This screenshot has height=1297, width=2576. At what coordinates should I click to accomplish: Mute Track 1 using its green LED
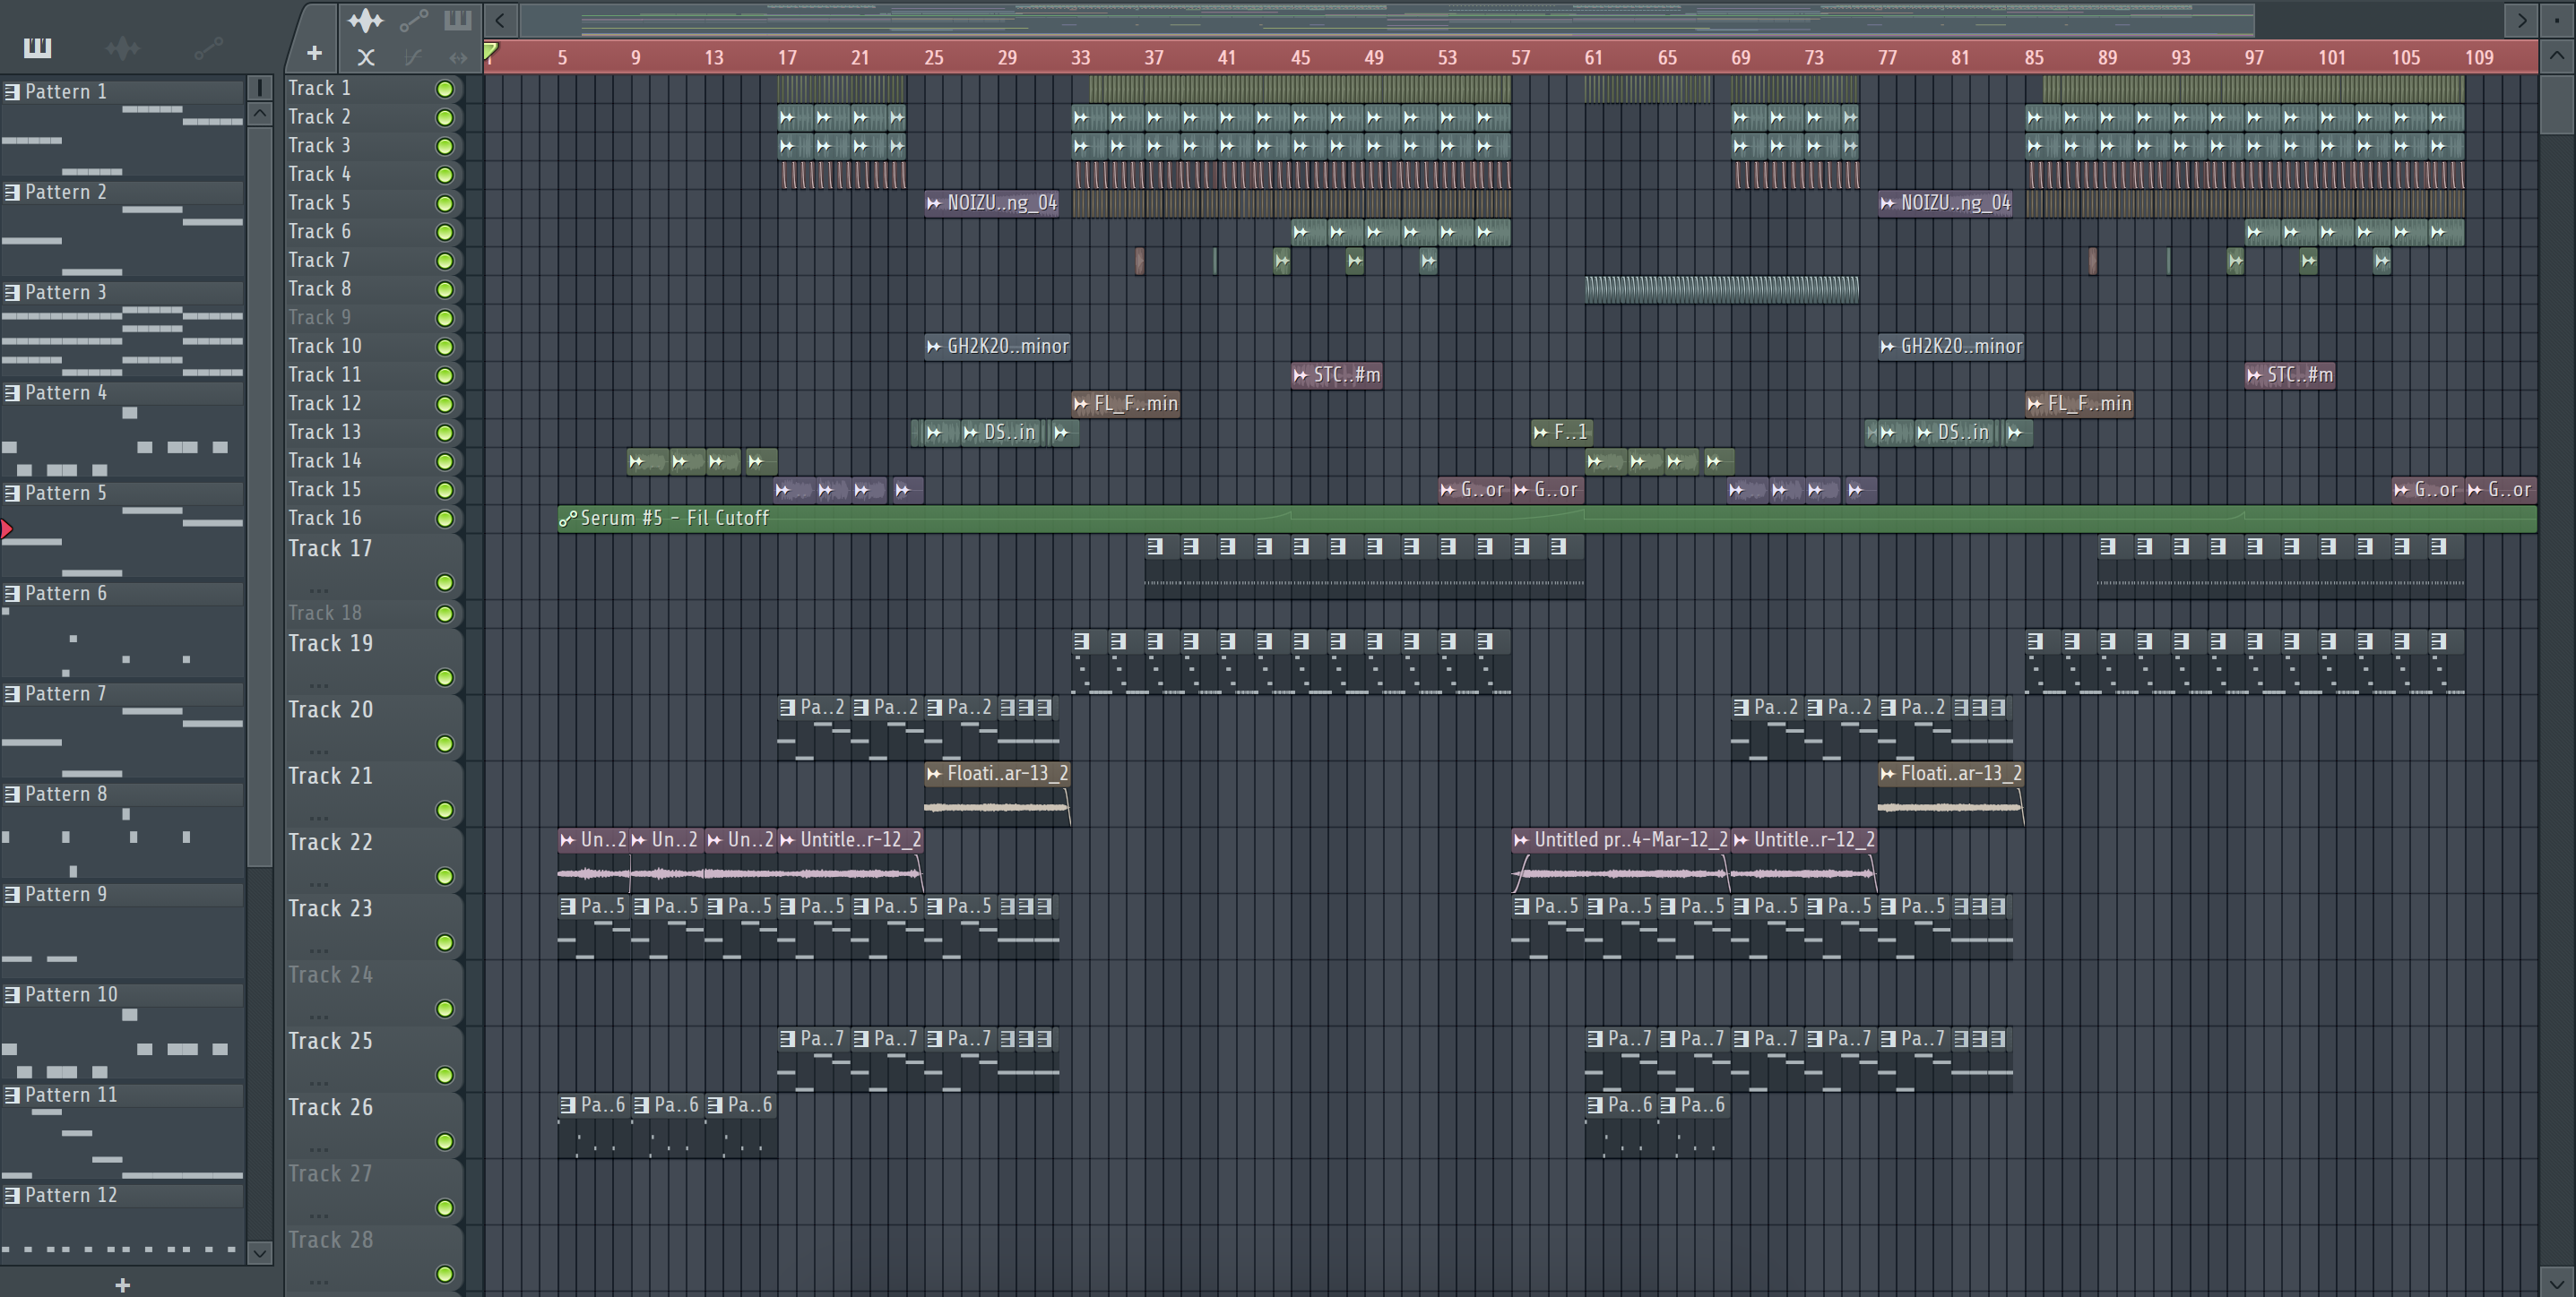[x=445, y=89]
